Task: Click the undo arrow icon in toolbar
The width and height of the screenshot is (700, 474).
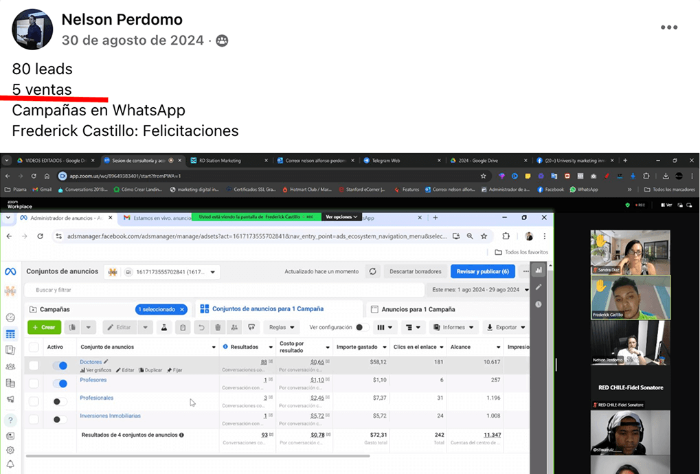Action: (201, 328)
